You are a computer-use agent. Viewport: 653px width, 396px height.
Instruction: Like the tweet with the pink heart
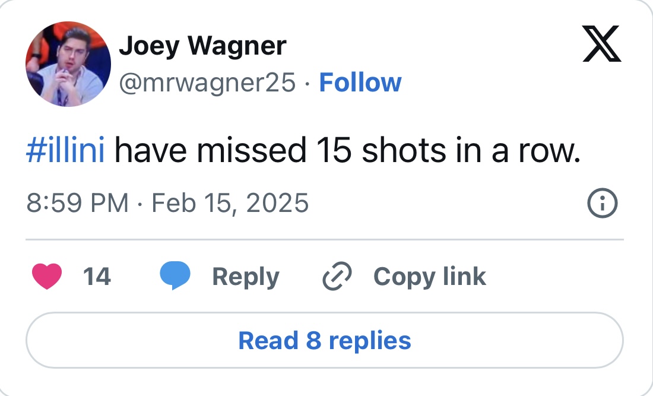(47, 277)
